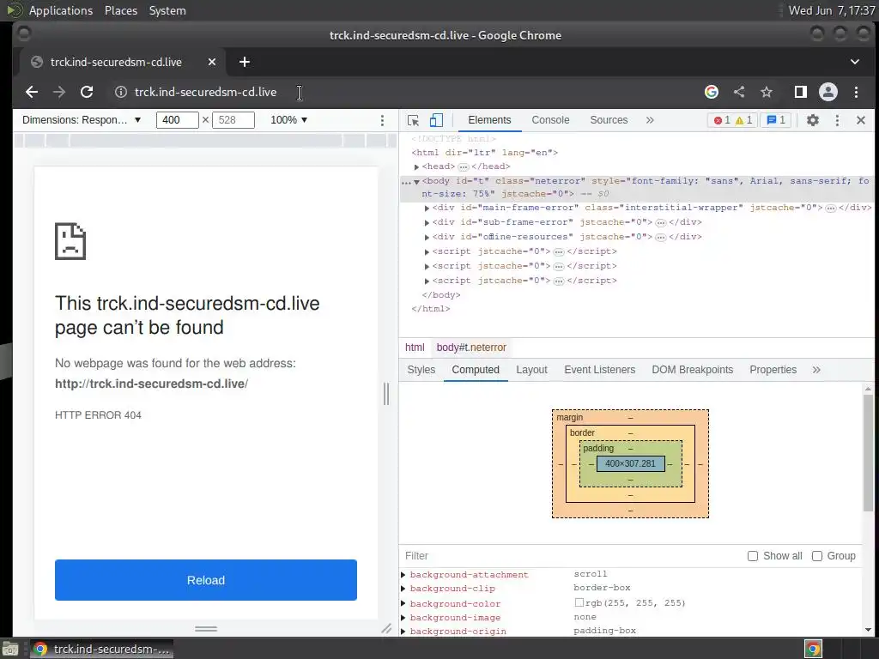This screenshot has height=659, width=879.
Task: Open the Styles pane
Action: tap(421, 370)
